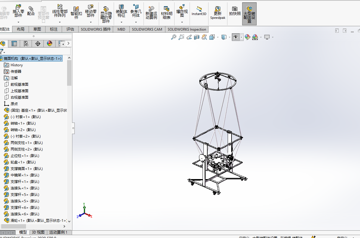Expand the 爆炸视图 dropdown arrow
360x238 pixels.
point(182,22)
